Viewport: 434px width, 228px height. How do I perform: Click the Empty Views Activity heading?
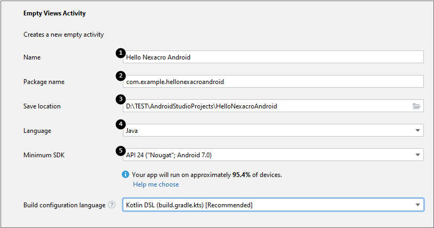click(54, 13)
